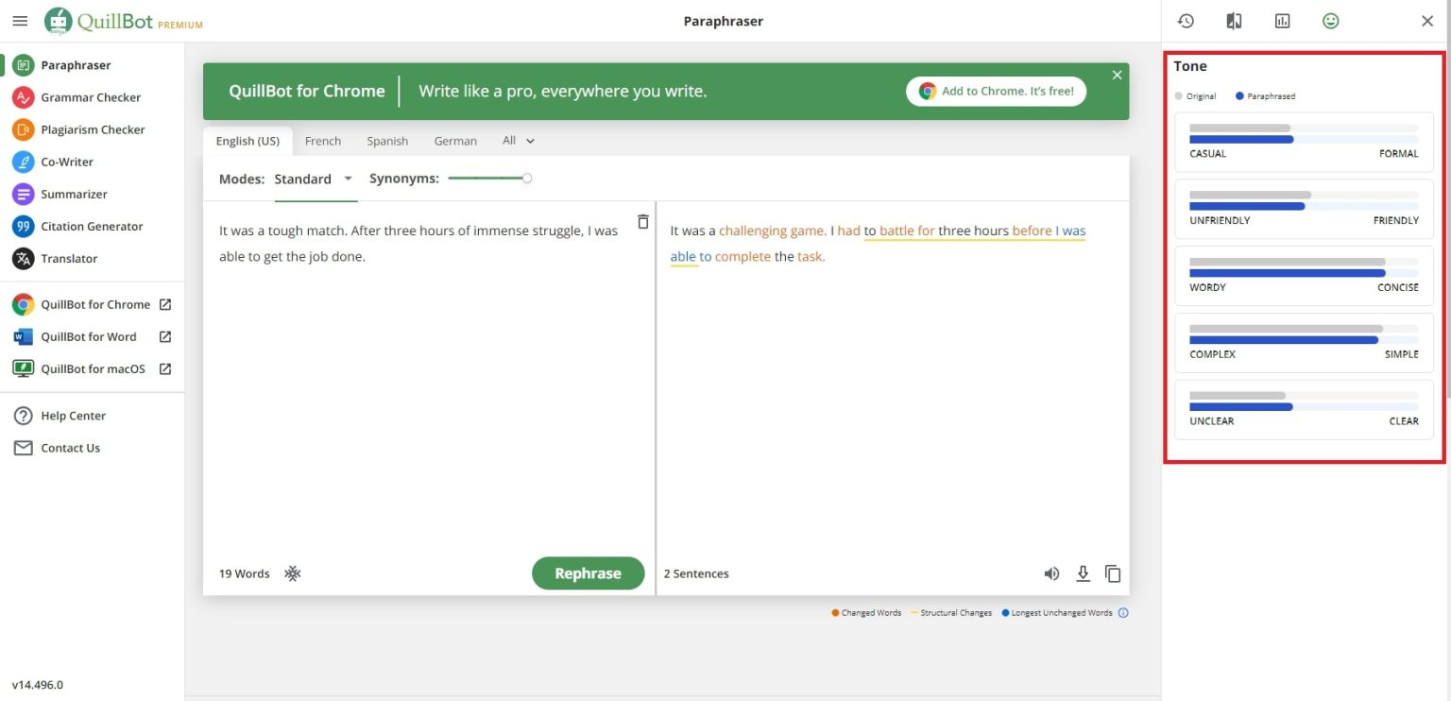
Task: Open the All languages dropdown
Action: click(x=519, y=141)
